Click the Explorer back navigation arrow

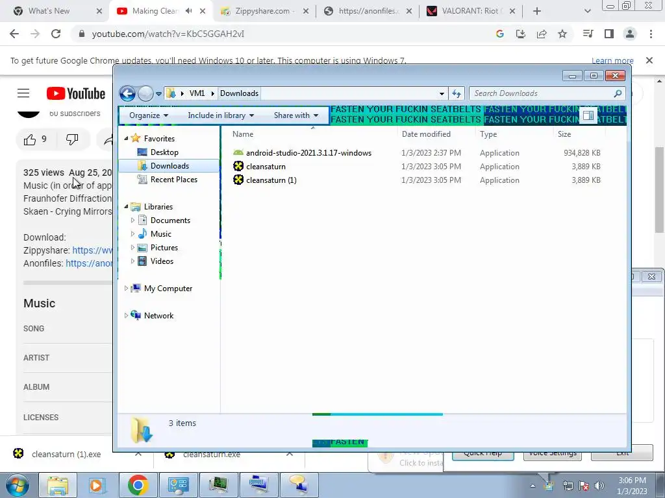127,93
